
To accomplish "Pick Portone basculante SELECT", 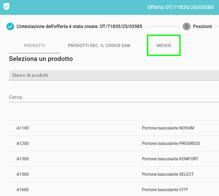I will point(168,174).
